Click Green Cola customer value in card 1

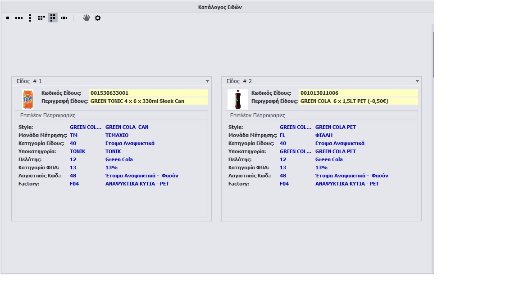(119, 159)
